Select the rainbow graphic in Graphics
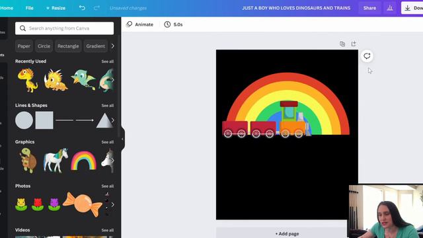 point(84,161)
